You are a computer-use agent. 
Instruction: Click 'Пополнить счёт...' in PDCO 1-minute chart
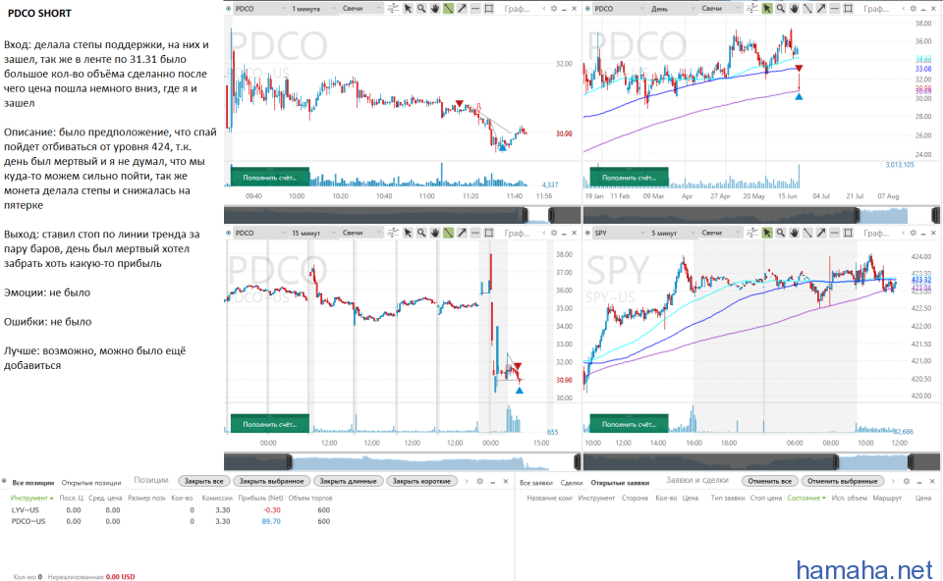click(x=269, y=178)
